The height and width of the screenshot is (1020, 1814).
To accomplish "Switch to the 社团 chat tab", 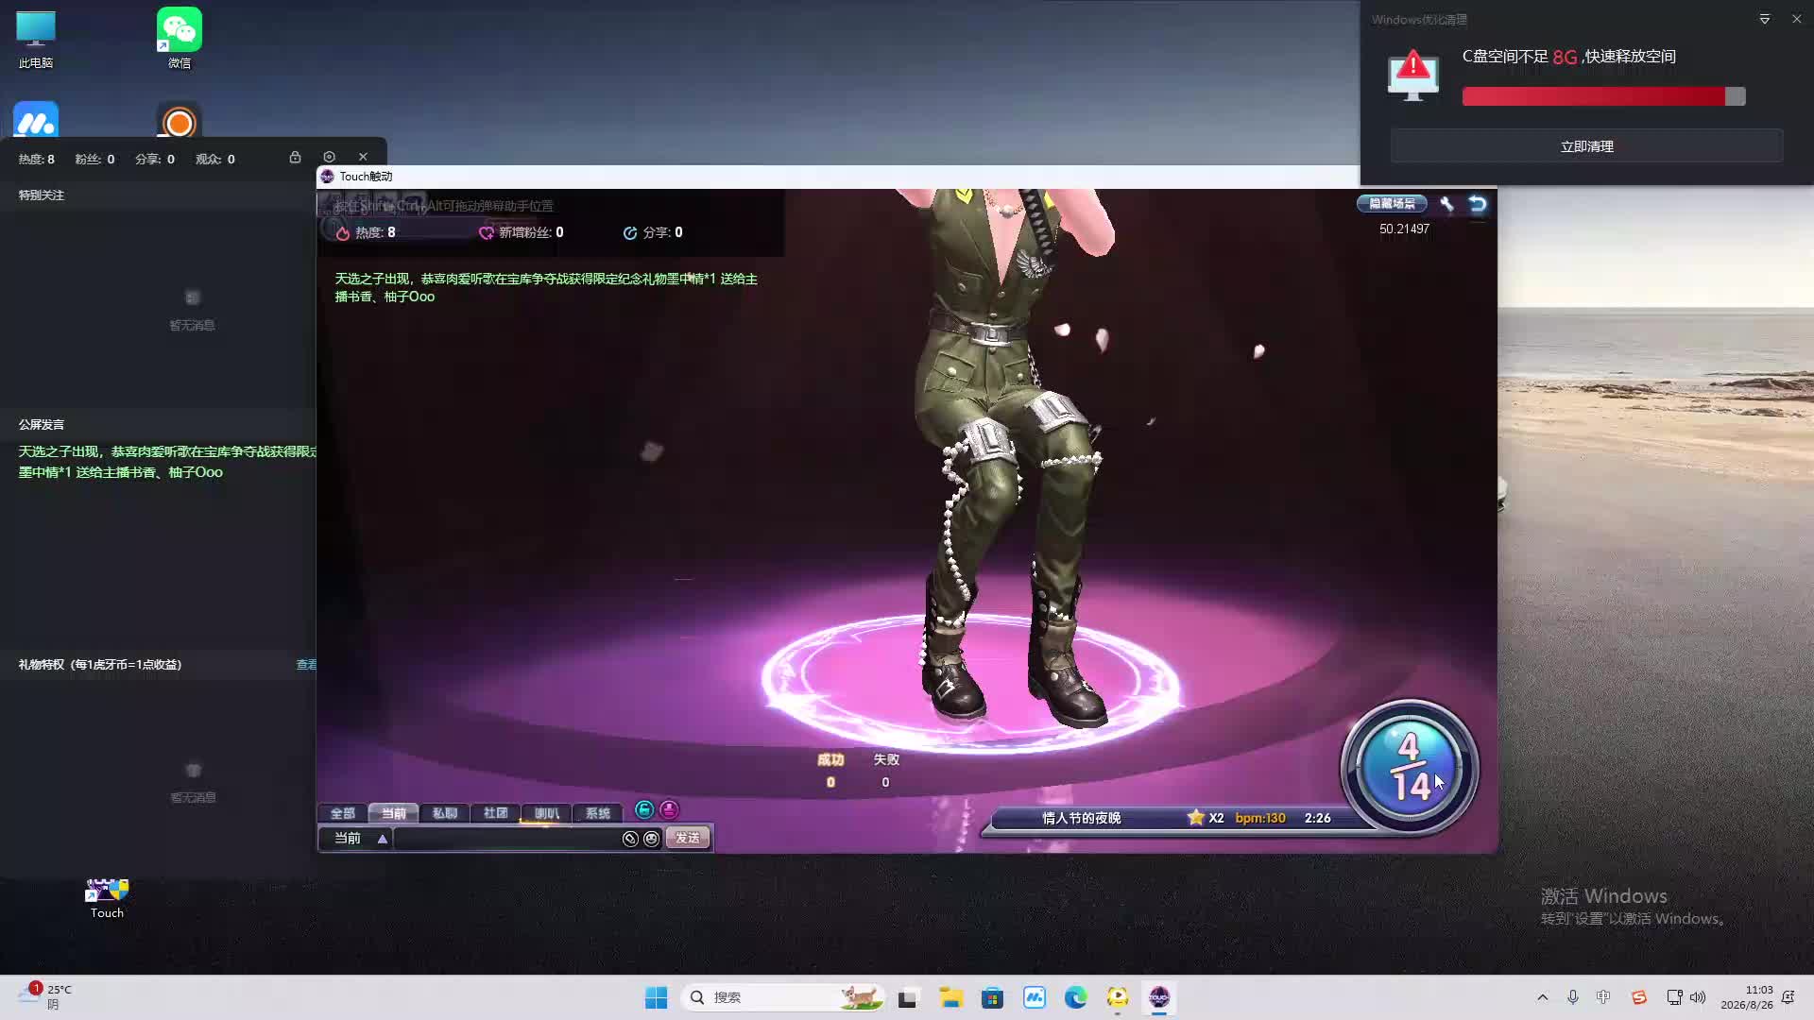I will [495, 813].
